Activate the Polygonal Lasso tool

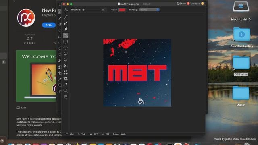point(66,60)
